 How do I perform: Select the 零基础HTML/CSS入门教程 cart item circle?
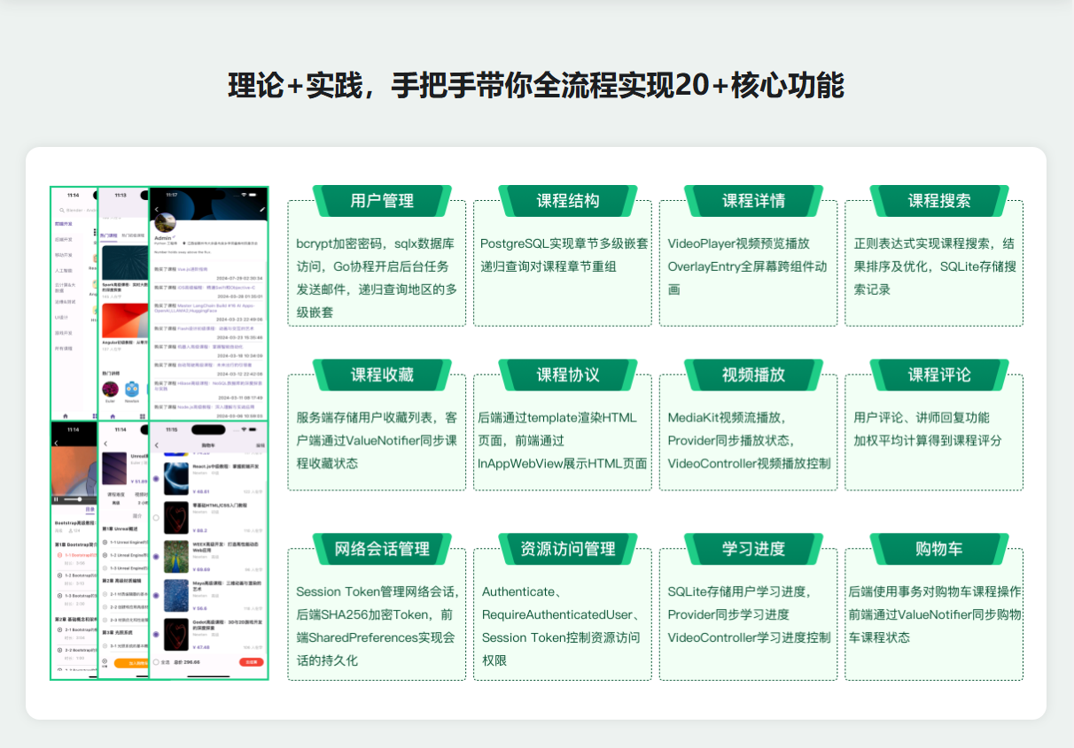pos(156,518)
